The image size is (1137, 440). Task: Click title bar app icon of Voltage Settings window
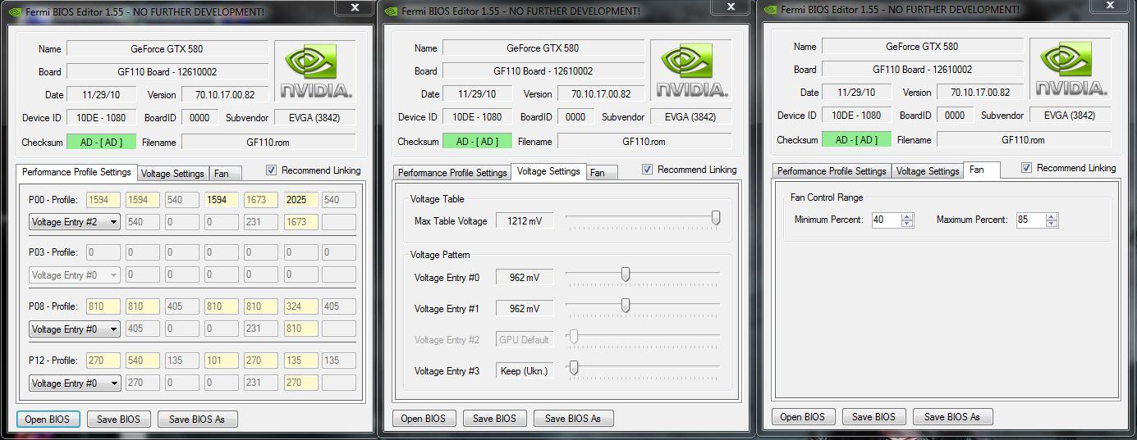tap(390, 11)
